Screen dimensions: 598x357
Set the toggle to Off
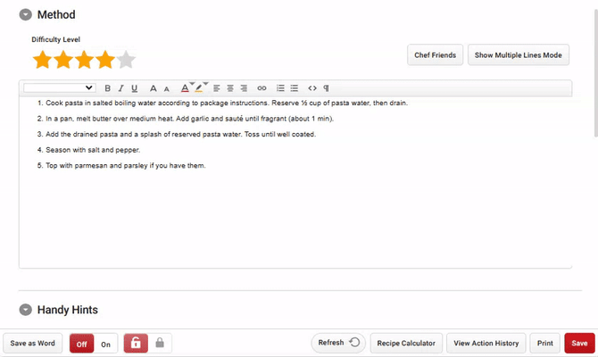click(x=81, y=344)
